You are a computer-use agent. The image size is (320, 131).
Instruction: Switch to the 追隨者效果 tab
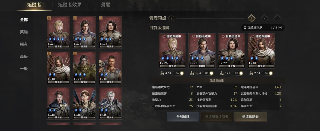click(x=70, y=5)
